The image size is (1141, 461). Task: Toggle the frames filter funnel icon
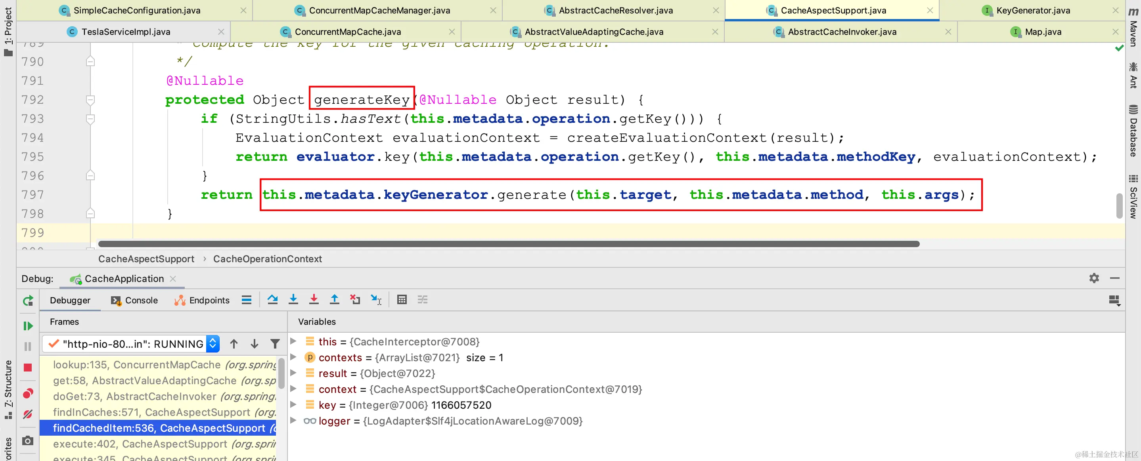click(275, 344)
